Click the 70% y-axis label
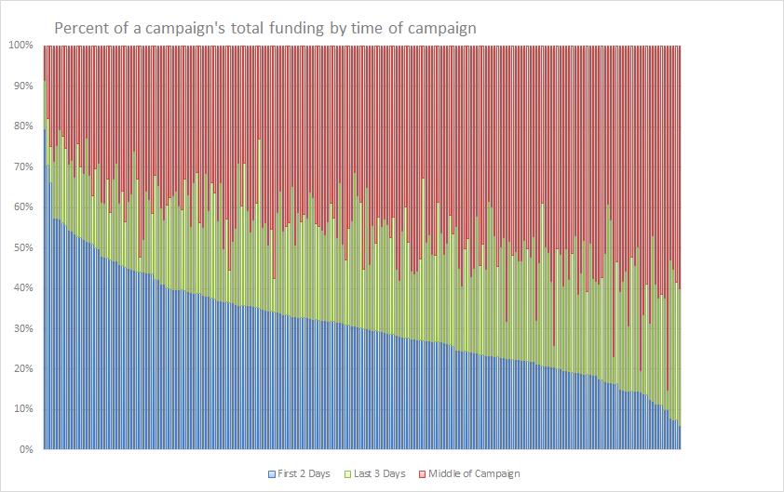This screenshot has height=492, width=784. tap(22, 166)
